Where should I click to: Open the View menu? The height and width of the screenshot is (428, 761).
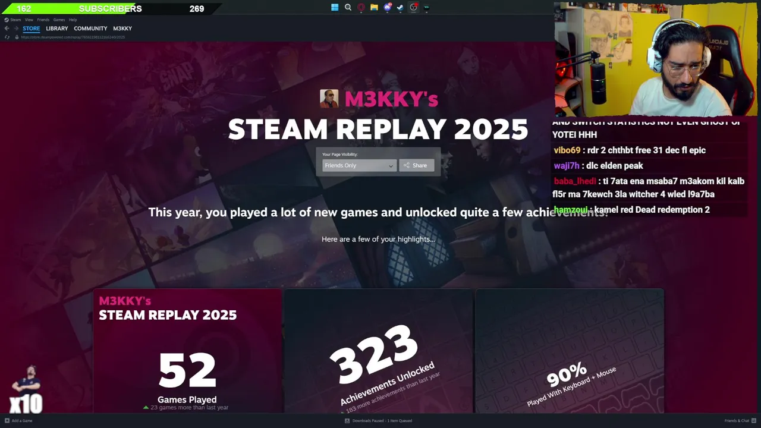tap(29, 20)
